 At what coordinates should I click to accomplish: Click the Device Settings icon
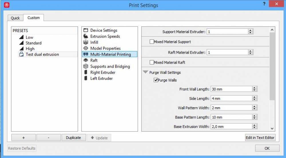(85, 30)
